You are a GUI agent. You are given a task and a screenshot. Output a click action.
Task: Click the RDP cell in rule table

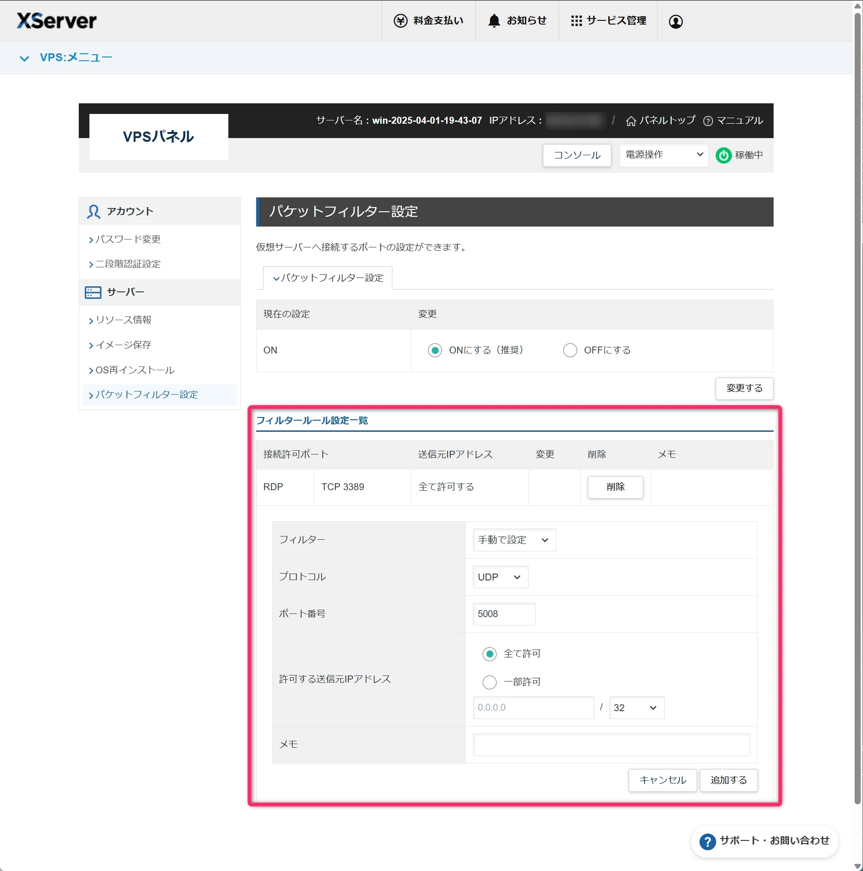coord(285,487)
